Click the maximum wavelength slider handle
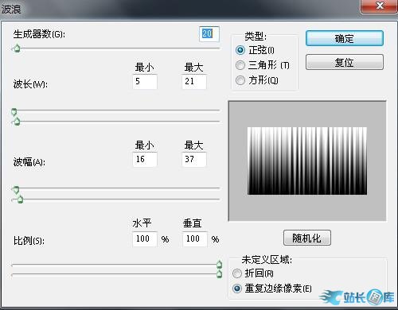398x310 pixels. [x=17, y=121]
